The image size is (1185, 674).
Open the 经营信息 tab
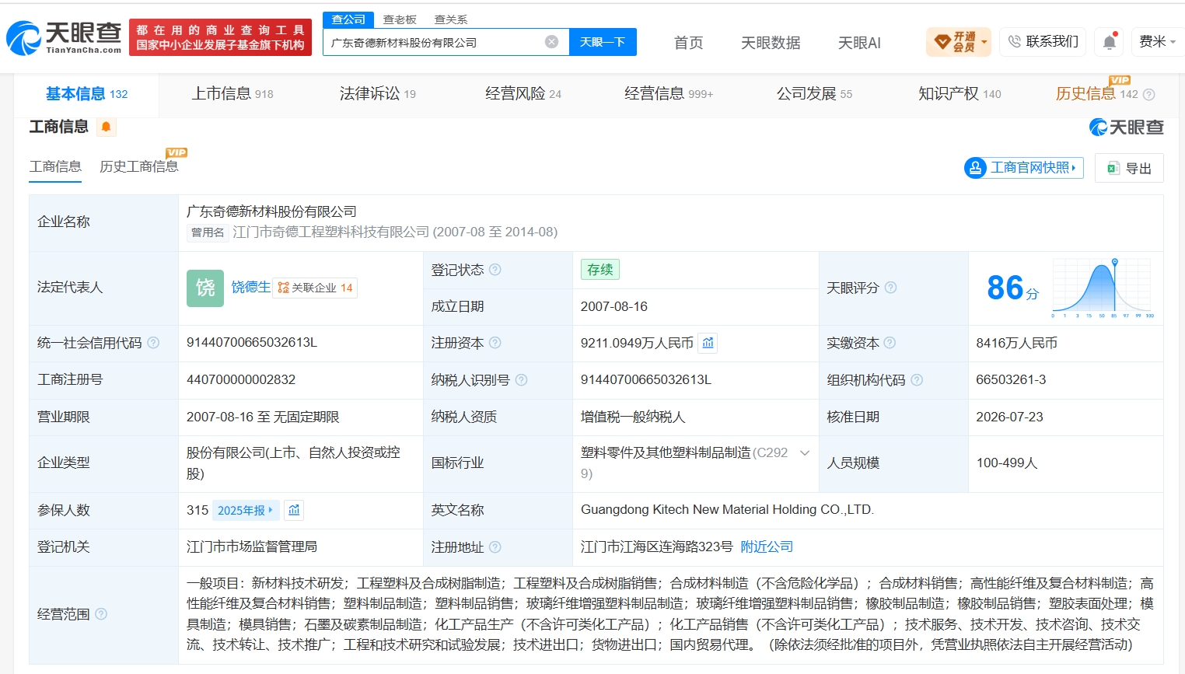[669, 94]
